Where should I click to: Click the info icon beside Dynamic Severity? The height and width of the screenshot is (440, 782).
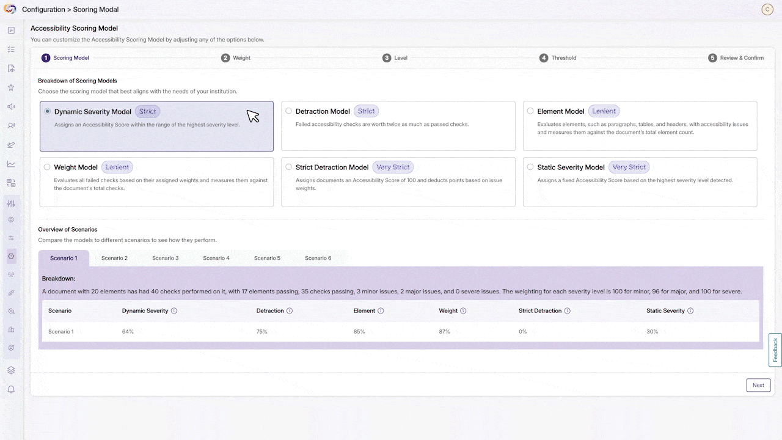[174, 311]
